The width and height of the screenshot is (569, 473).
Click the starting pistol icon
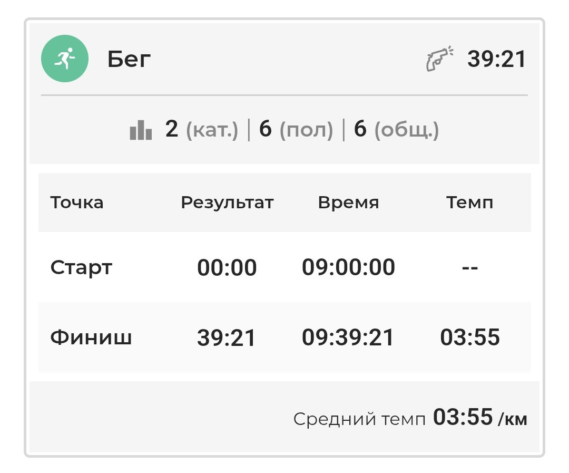(439, 59)
